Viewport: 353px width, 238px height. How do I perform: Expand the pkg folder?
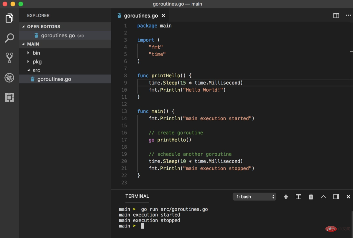tap(37, 62)
